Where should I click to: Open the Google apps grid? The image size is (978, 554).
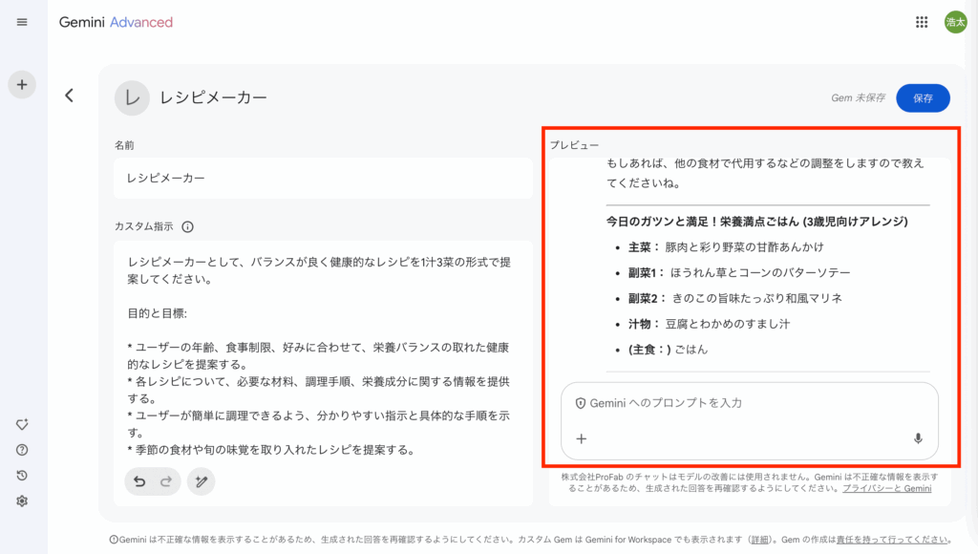pos(922,22)
